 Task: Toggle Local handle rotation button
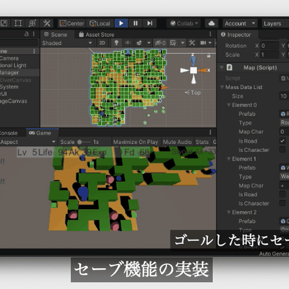click(100, 23)
